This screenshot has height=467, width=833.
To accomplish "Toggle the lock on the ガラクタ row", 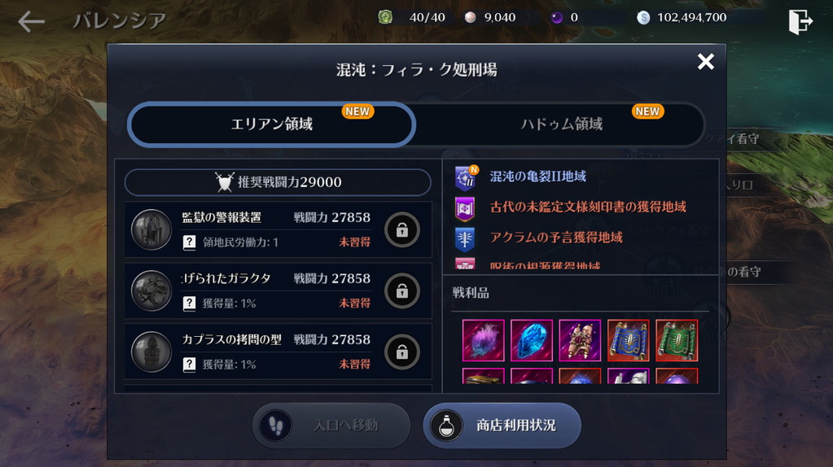I will point(402,290).
